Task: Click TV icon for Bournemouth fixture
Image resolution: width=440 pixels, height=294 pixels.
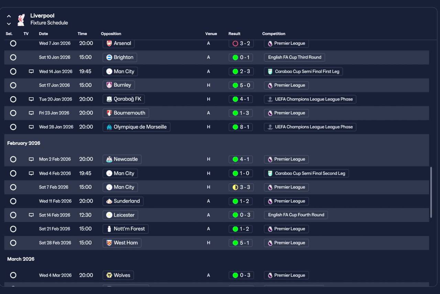Action: coord(31,113)
